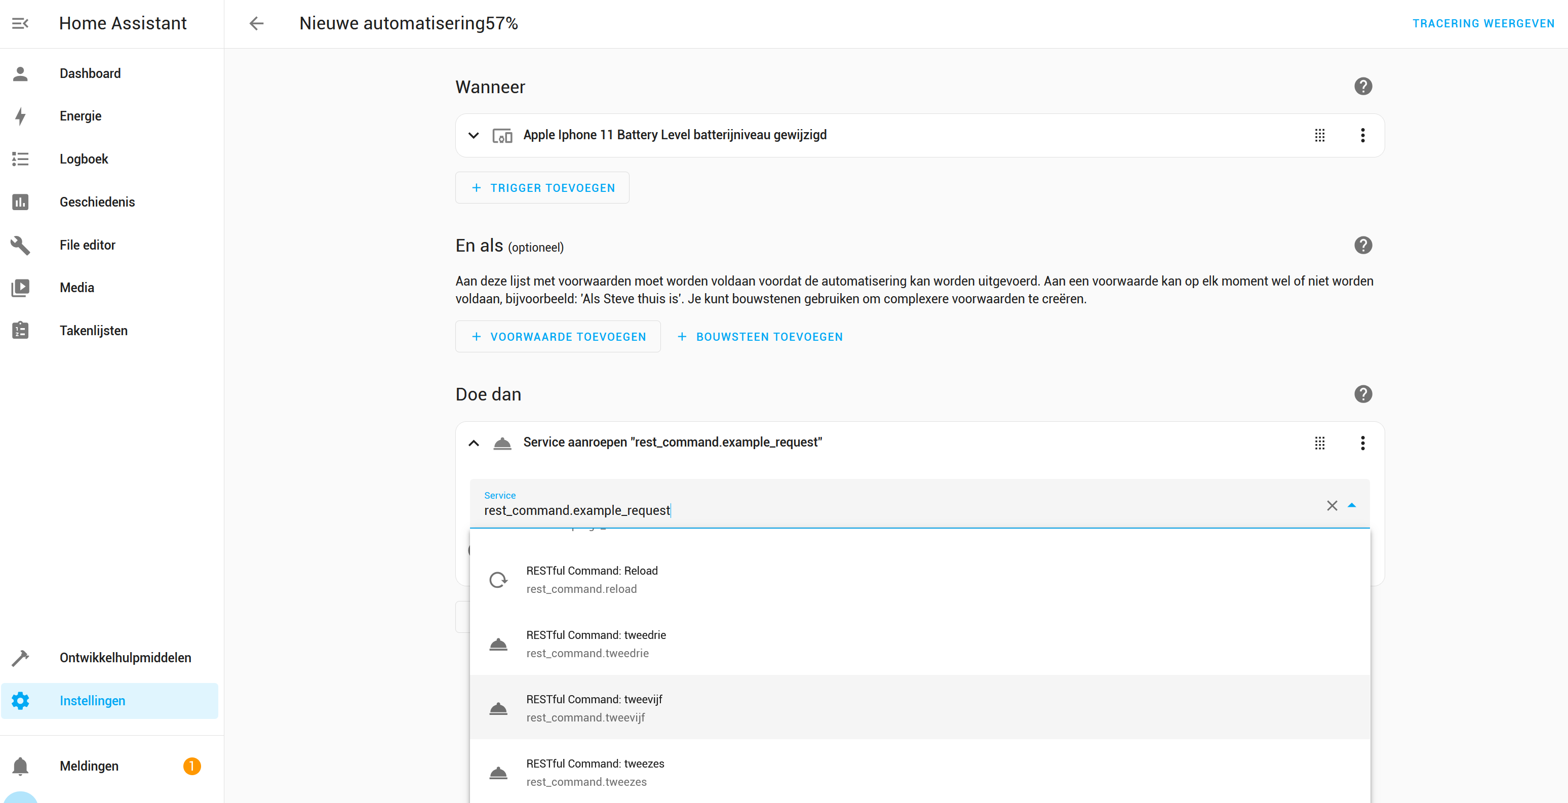This screenshot has width=1568, height=803.
Task: Click VOORWAARDE TOEVOEGEN button
Action: point(558,336)
